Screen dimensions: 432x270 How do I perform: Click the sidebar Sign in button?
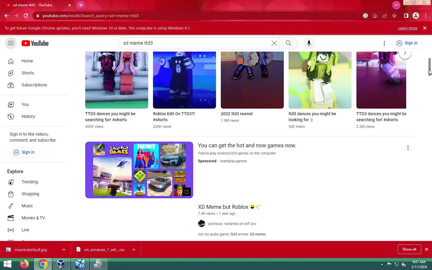[x=24, y=152]
